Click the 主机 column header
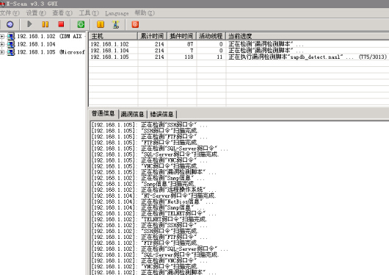 click(x=113, y=36)
